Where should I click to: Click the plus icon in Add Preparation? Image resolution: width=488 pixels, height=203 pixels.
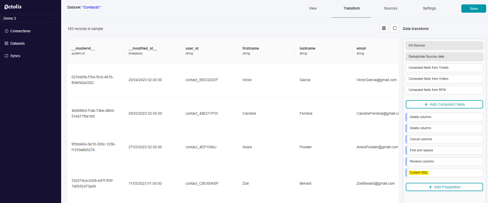(x=430, y=187)
